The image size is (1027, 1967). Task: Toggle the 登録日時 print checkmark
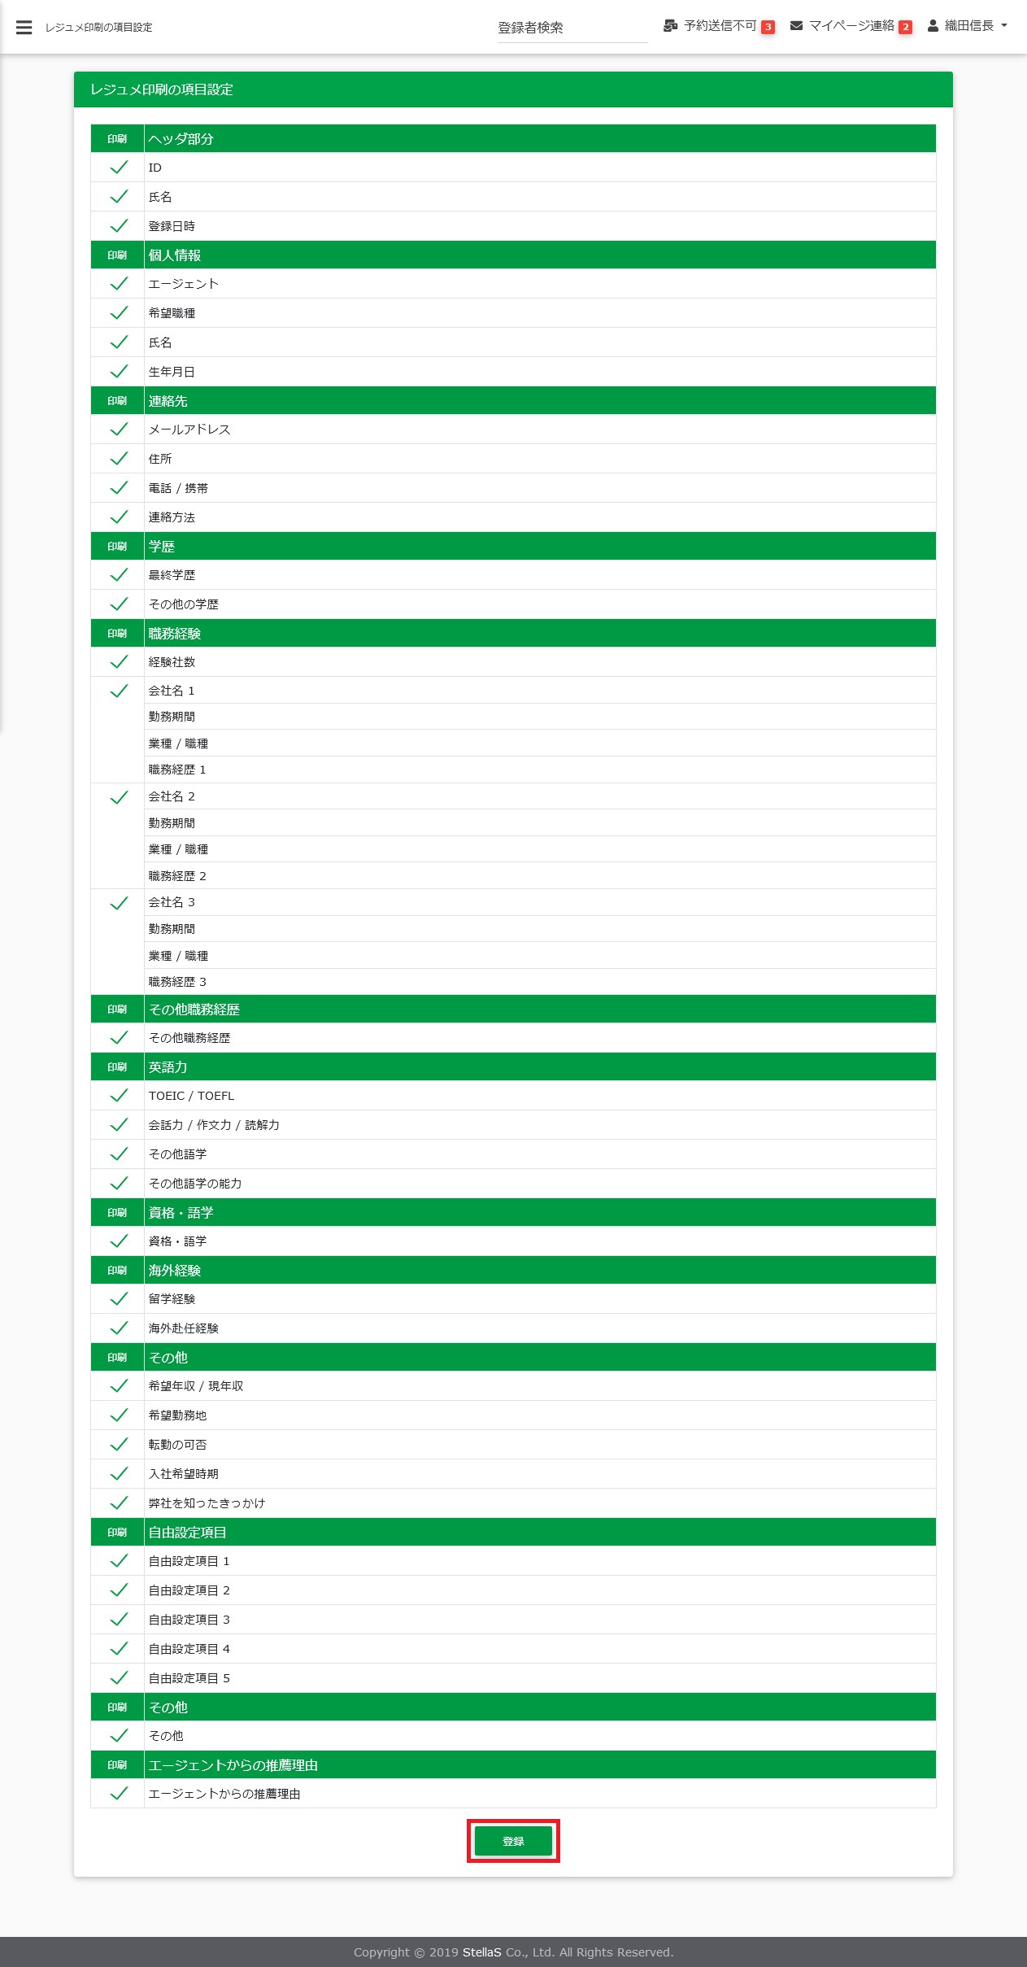click(x=119, y=226)
